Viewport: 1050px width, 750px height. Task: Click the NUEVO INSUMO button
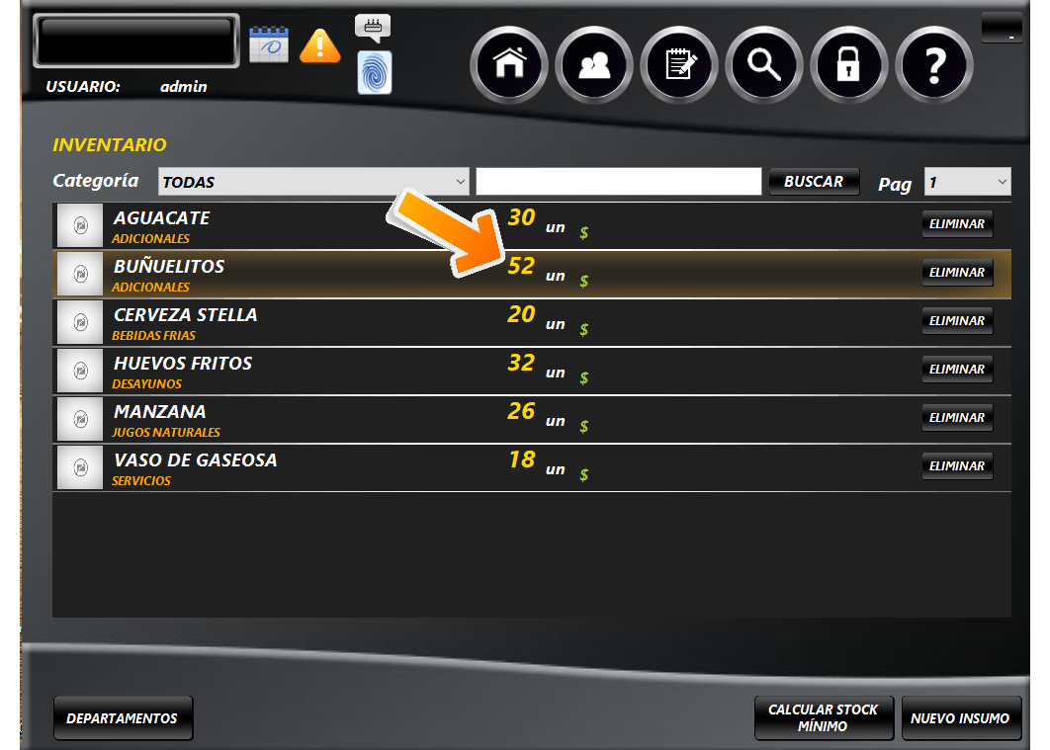[x=960, y=718]
